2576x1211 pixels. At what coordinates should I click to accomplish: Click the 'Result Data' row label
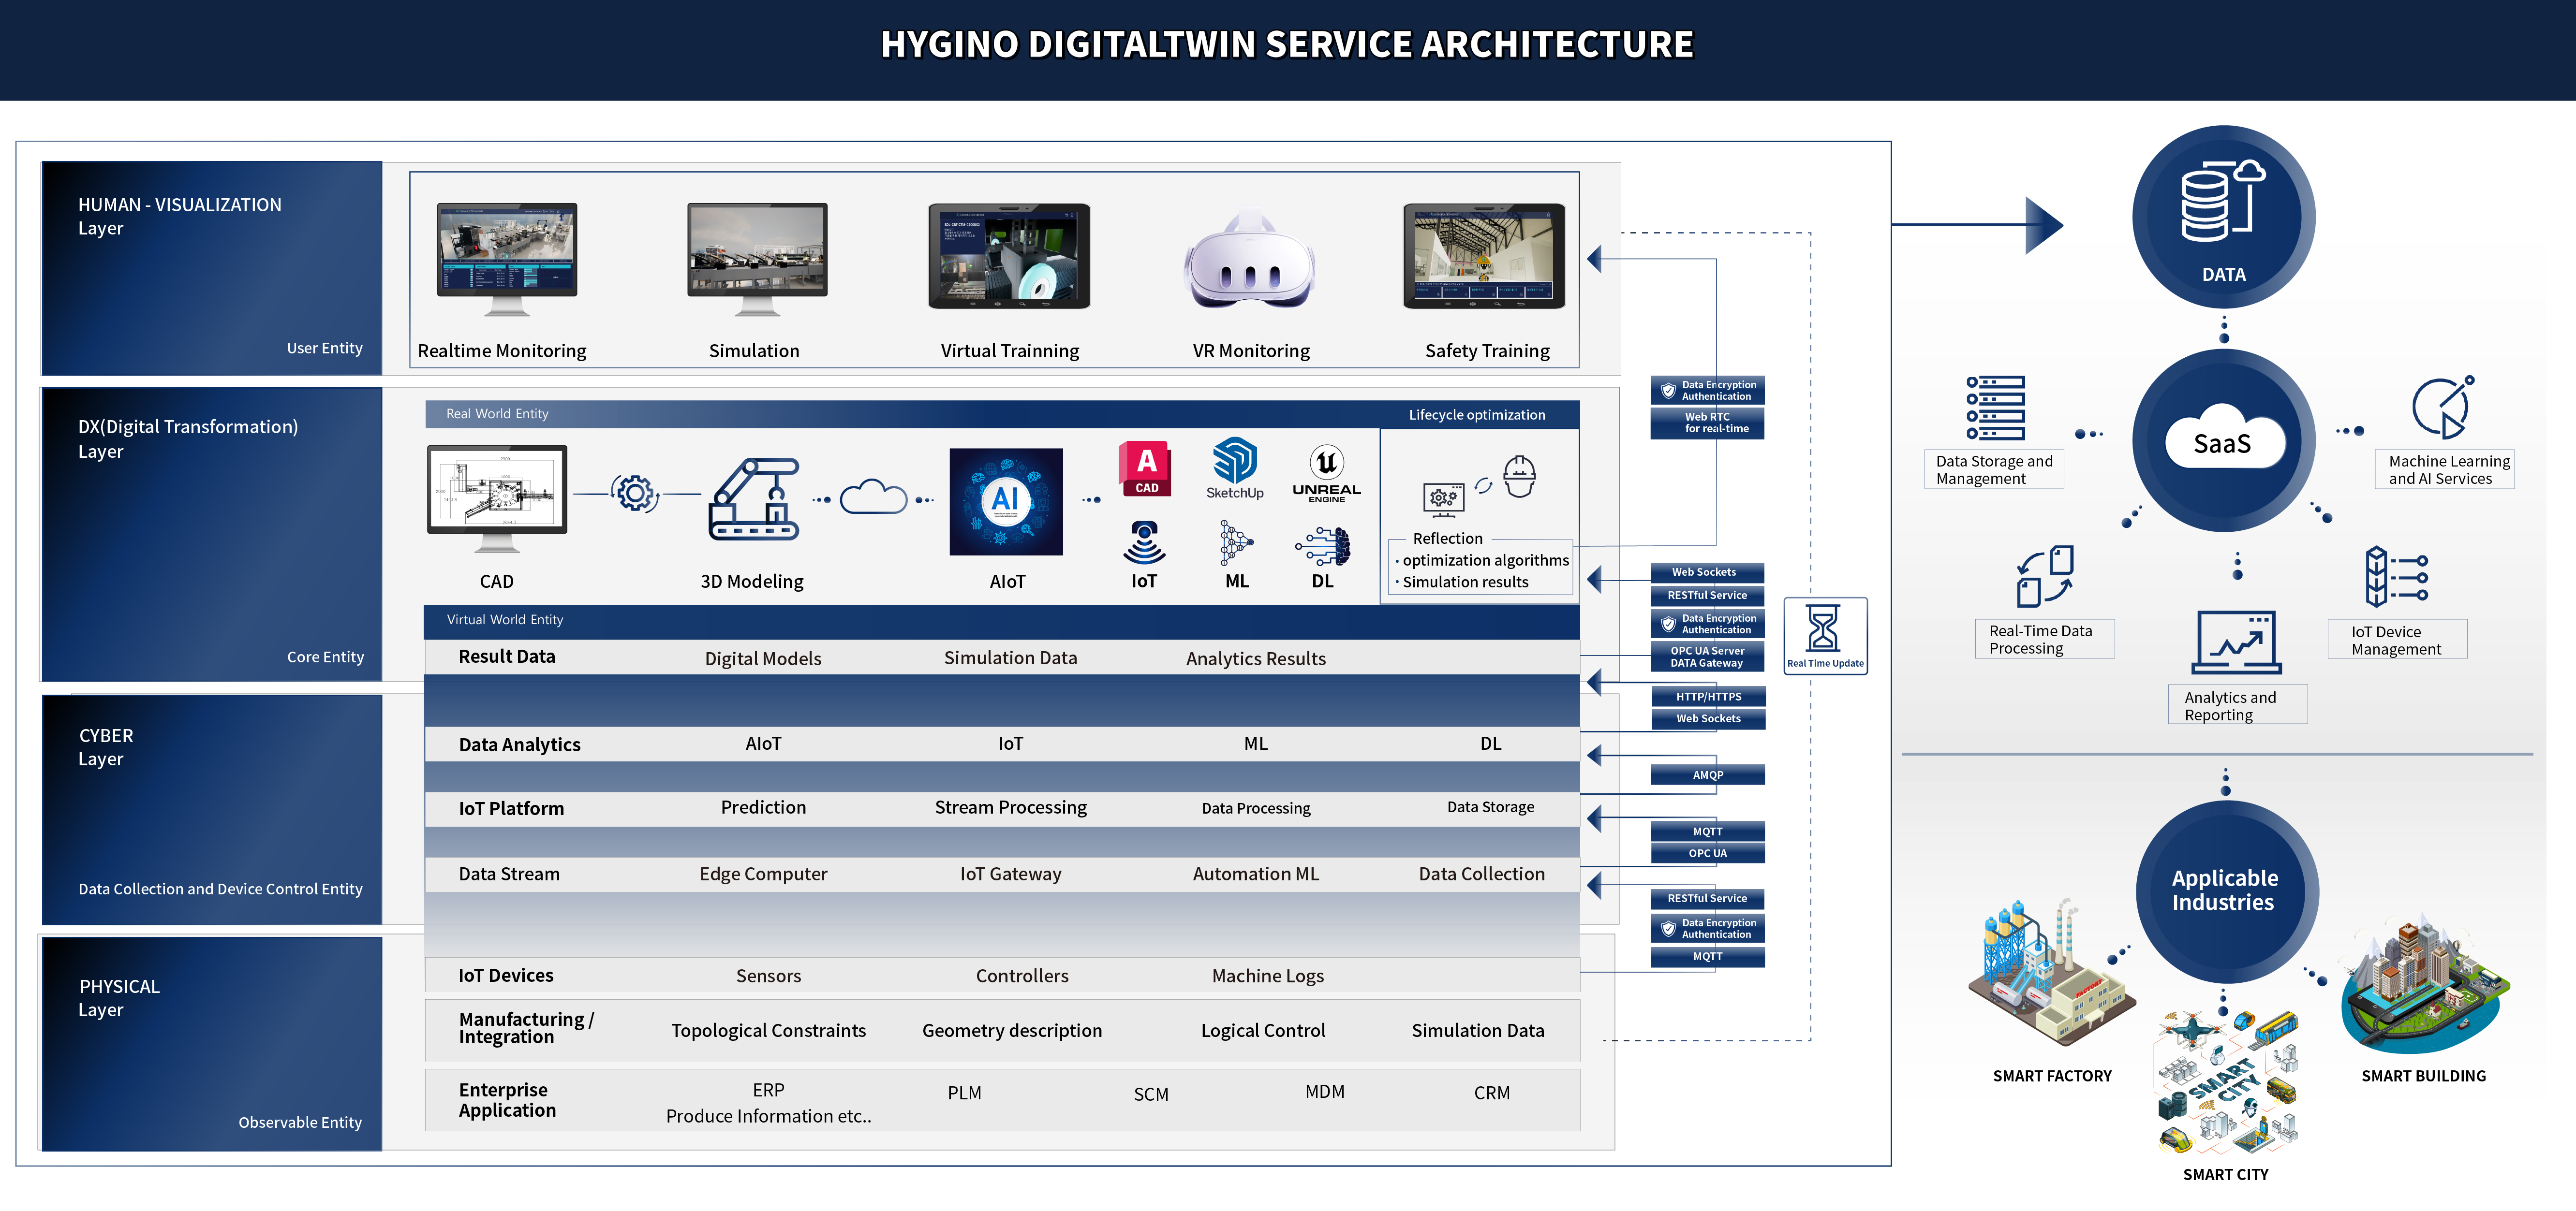coord(506,657)
